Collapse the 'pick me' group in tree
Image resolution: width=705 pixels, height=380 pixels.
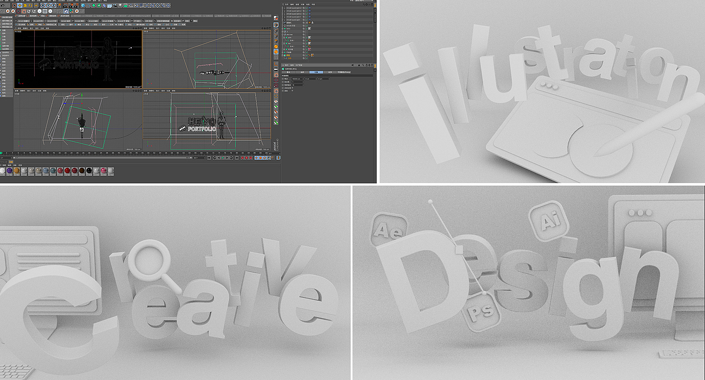tap(283, 35)
